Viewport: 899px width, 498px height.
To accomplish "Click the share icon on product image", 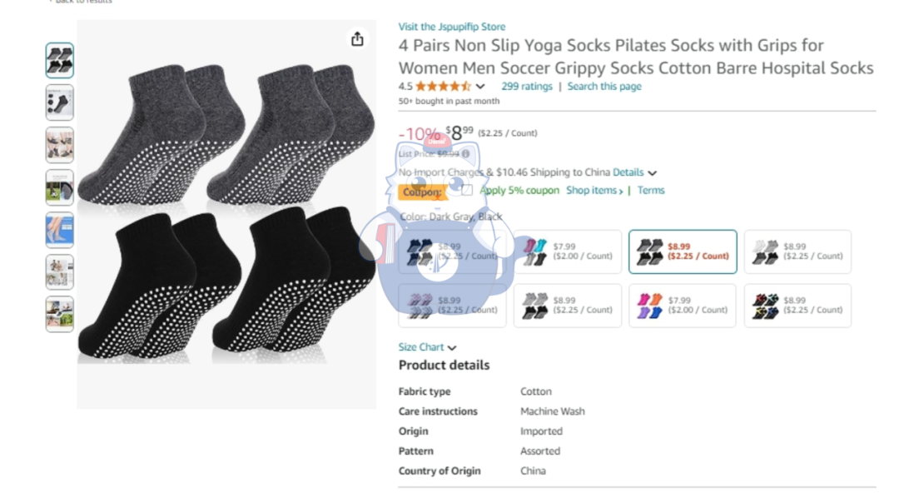I will pos(357,39).
